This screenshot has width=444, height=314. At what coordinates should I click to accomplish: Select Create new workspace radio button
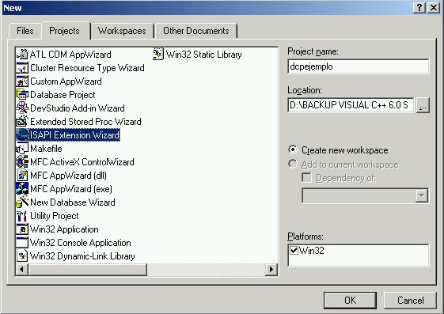point(293,149)
